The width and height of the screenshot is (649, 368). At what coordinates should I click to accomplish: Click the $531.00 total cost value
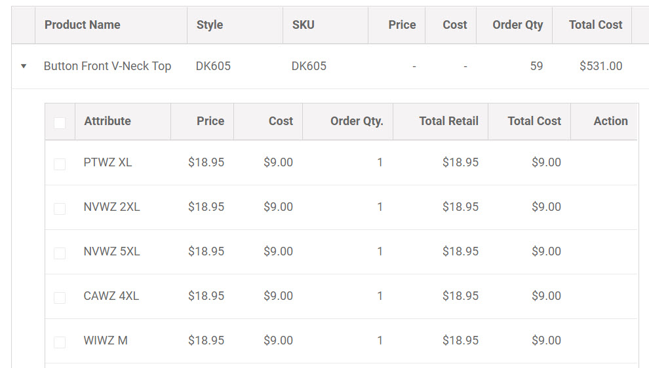pos(600,66)
